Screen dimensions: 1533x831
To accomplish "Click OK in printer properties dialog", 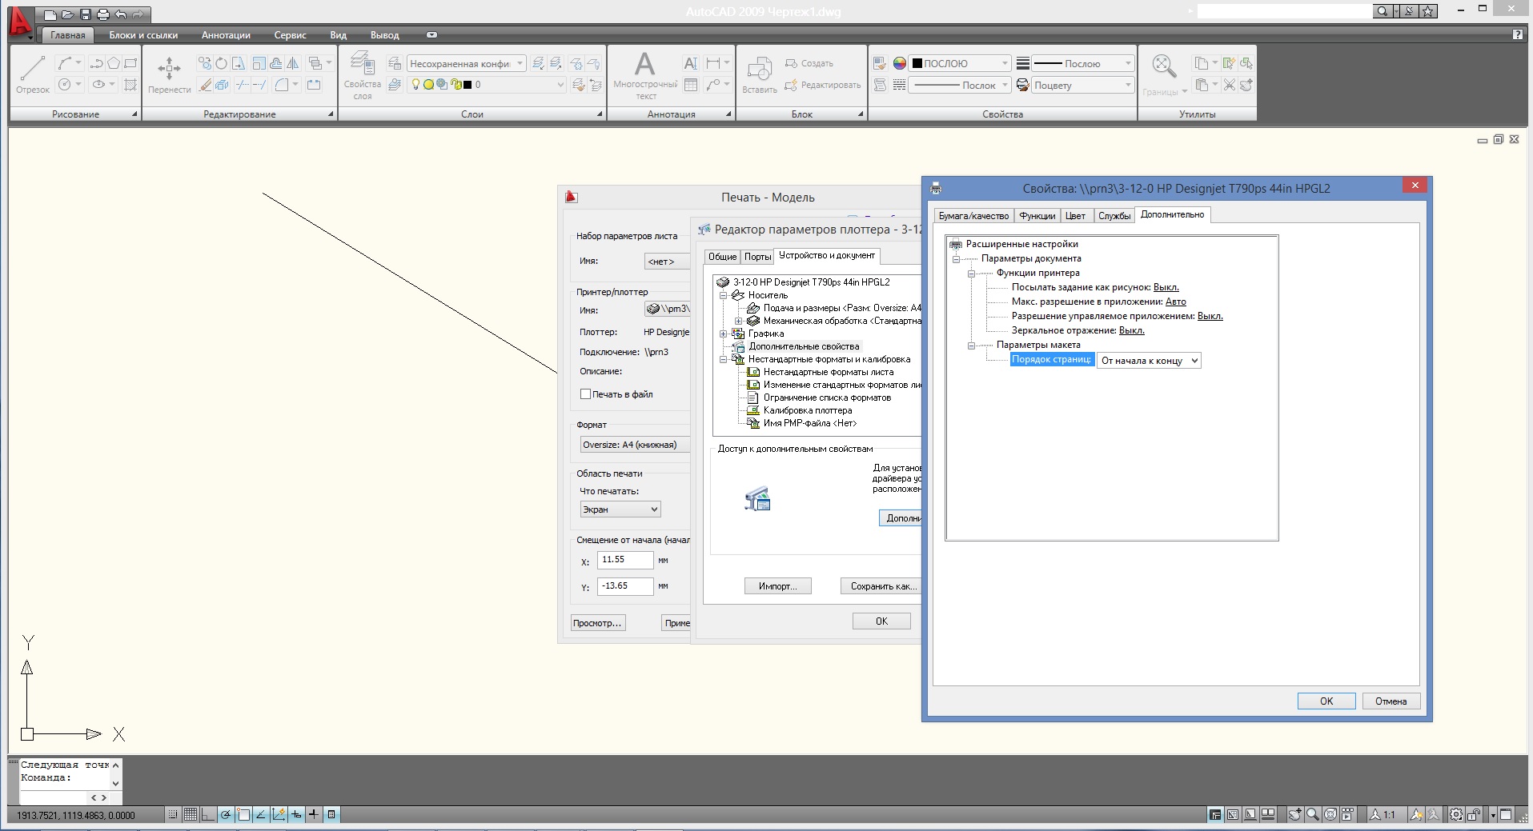I will pos(1326,701).
